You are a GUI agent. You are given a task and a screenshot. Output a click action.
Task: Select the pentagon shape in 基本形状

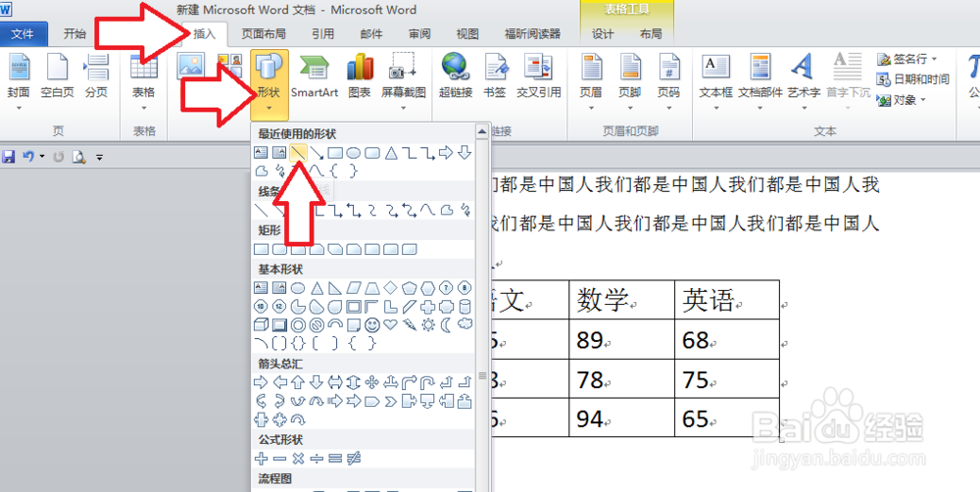coord(409,288)
